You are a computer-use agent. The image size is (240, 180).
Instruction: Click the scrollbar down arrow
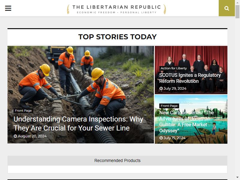point(237,177)
